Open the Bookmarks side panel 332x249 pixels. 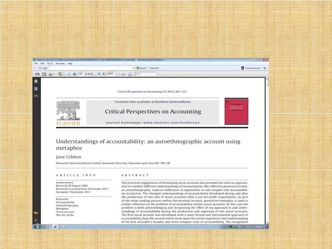pos(36,89)
